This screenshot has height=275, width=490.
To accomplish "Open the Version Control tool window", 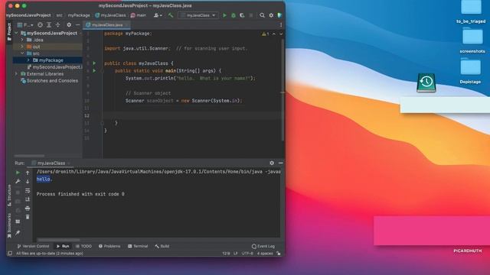I will (x=33, y=246).
